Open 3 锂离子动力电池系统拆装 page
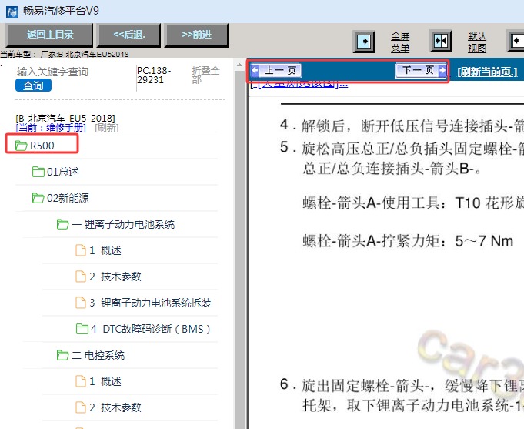 pyautogui.click(x=150, y=303)
